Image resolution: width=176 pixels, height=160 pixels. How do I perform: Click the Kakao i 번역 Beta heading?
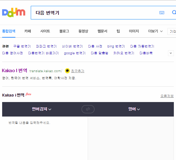[17, 95]
